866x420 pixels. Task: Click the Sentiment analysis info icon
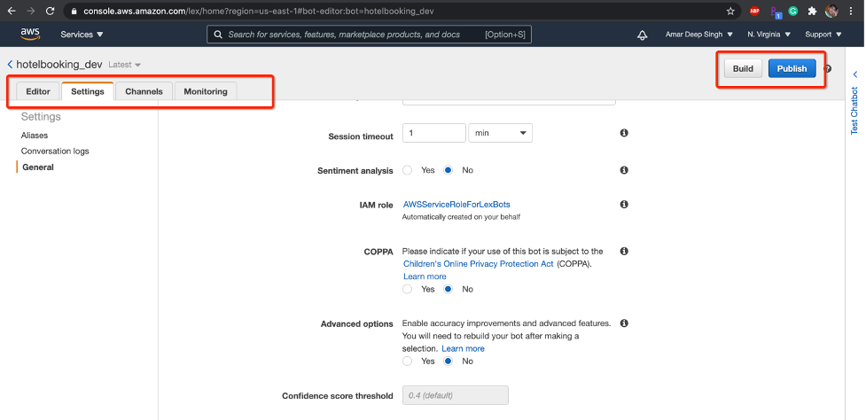(x=624, y=170)
